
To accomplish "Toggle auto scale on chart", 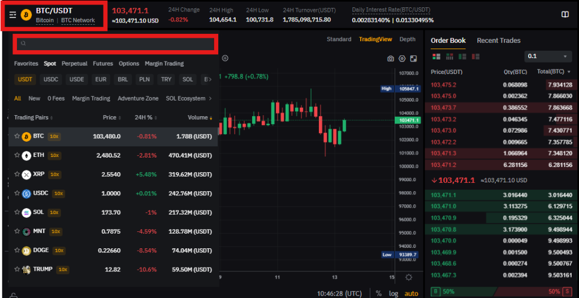I will tap(412, 293).
